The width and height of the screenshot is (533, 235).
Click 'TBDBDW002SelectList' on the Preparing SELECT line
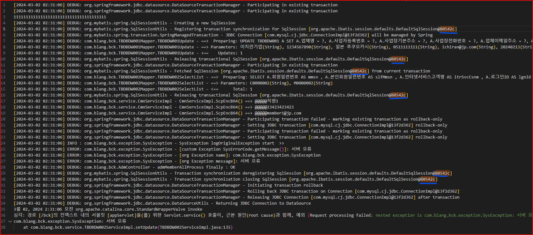click(180, 77)
